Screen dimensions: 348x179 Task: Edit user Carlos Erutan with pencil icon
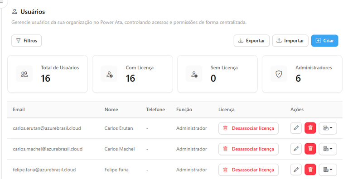coord(296,128)
